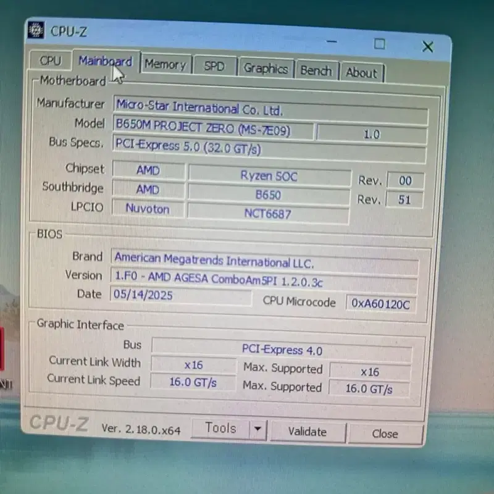
Task: Open the Memory tab
Action: click(165, 65)
